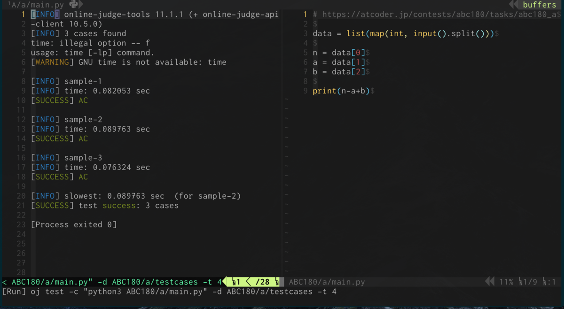
Task: Click the atcoder.jp URL comment line
Action: (x=437, y=15)
